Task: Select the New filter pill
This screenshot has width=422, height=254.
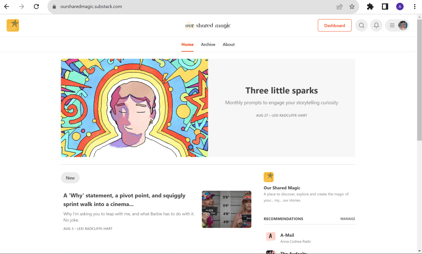Action: point(70,178)
